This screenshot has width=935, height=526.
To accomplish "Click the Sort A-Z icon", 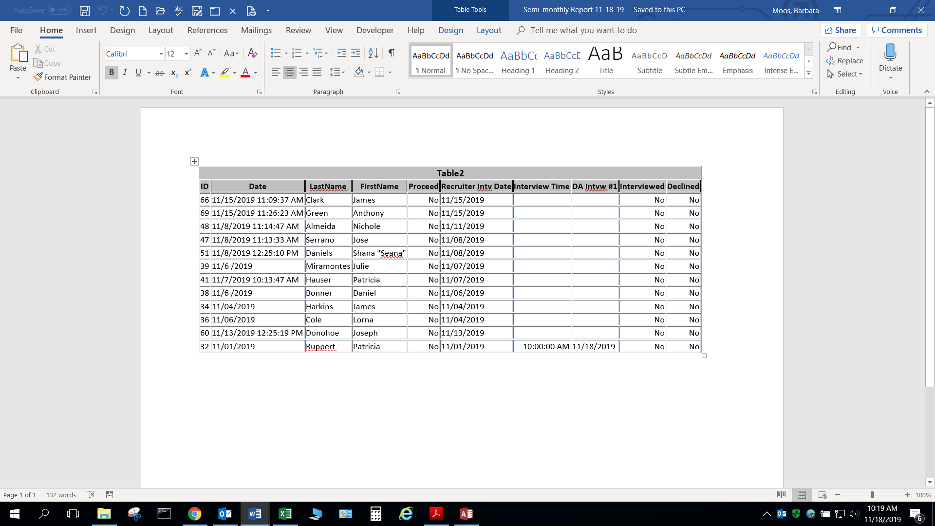I will (x=373, y=53).
